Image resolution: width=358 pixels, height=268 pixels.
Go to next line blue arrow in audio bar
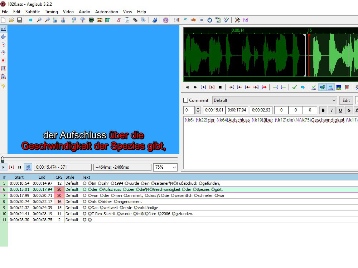(303, 87)
